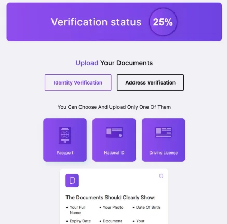
Task: Click the purple document checkmark icon
Action: click(72, 180)
